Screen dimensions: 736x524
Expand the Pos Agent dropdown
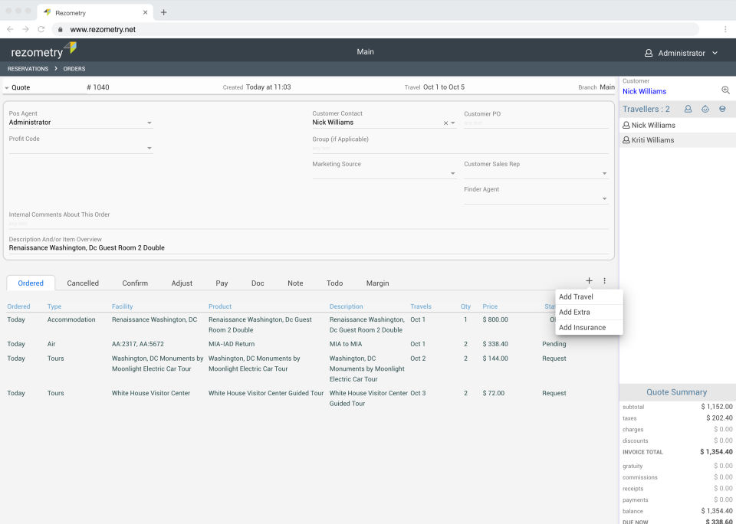pyautogui.click(x=149, y=123)
